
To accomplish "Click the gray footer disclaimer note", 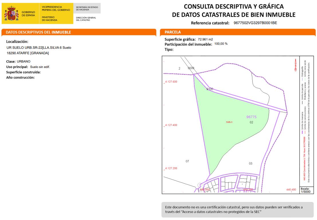I will 237,209.
